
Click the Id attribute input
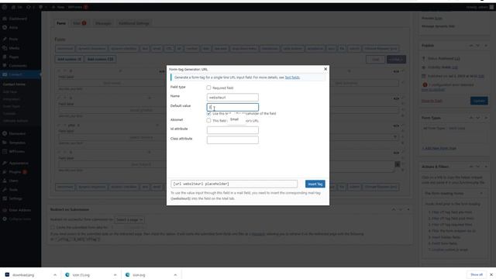pos(232,130)
